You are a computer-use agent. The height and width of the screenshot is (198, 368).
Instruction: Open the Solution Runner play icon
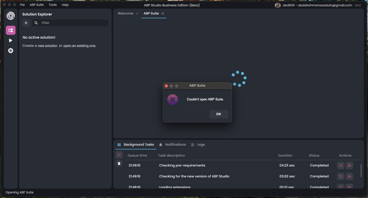pyautogui.click(x=10, y=40)
